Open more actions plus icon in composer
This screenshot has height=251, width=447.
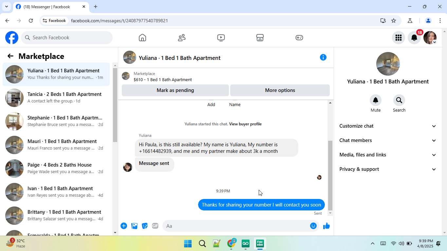124,226
